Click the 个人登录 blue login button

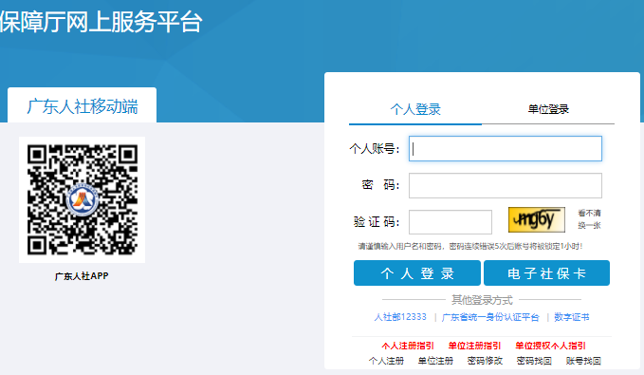coord(417,273)
